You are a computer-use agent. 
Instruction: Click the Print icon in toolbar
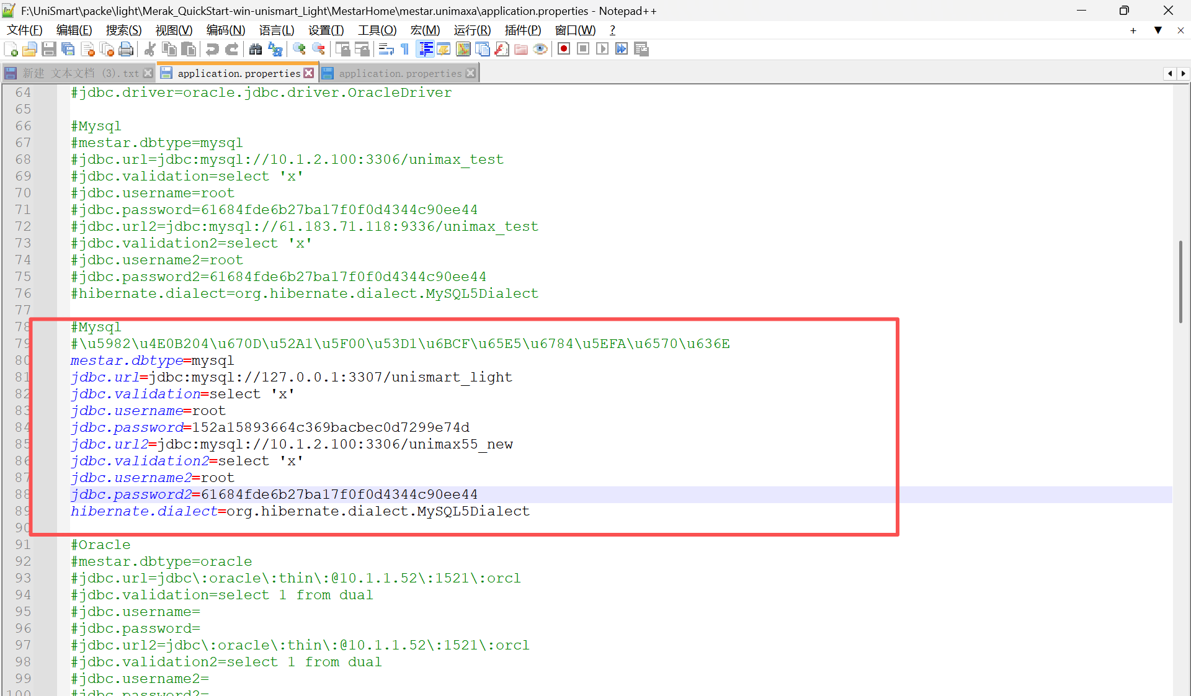click(127, 50)
